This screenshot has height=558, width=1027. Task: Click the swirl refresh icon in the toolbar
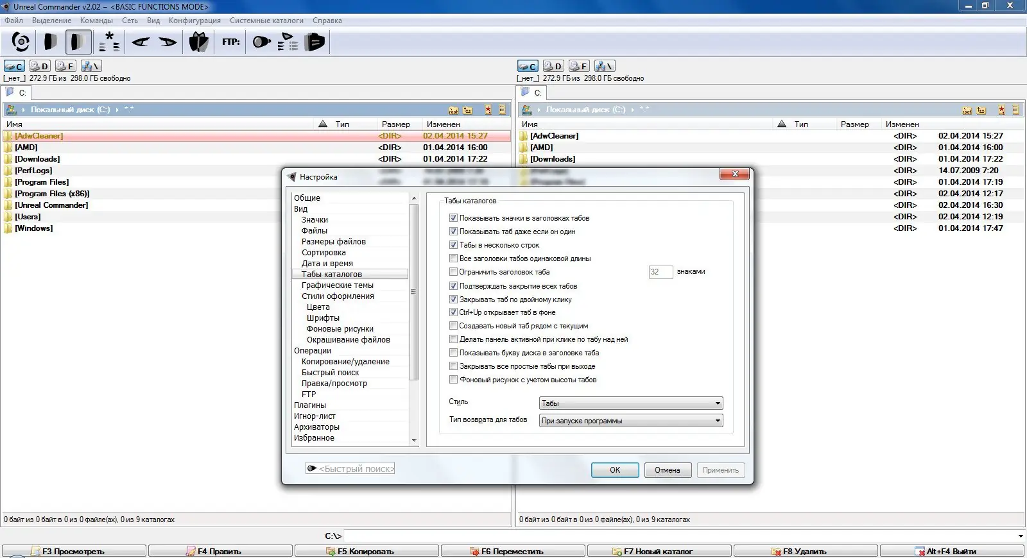pyautogui.click(x=21, y=42)
